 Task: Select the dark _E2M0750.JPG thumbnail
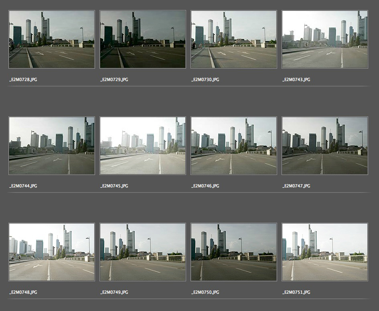tap(234, 252)
